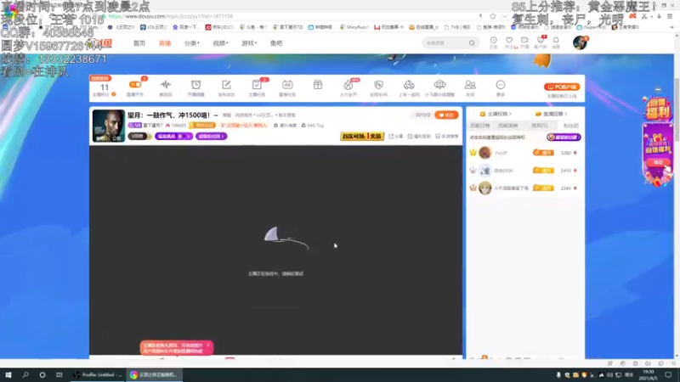Open 主播投稿 link with chevron
This screenshot has width=680, height=382.
[x=496, y=114]
